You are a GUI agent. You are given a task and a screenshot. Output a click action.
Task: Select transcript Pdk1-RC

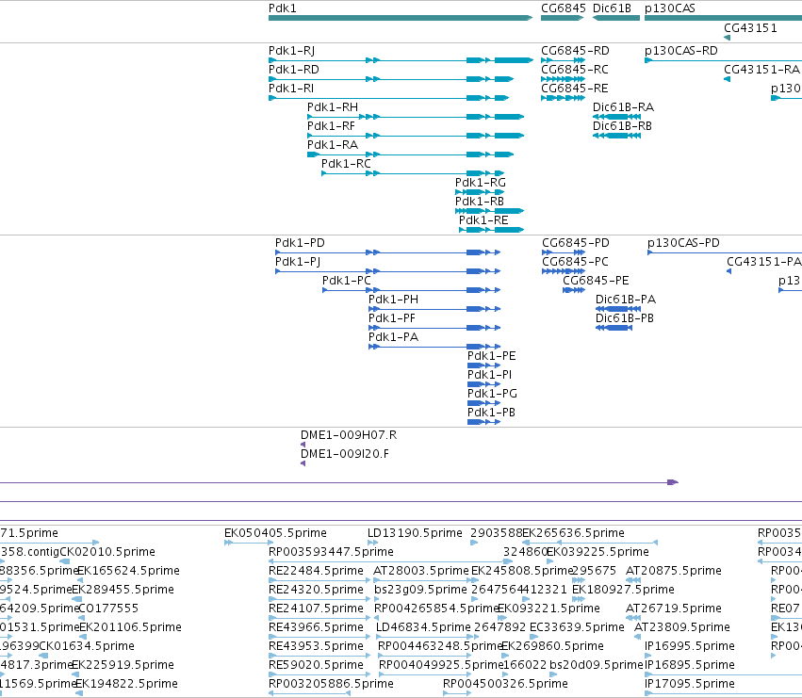413,173
